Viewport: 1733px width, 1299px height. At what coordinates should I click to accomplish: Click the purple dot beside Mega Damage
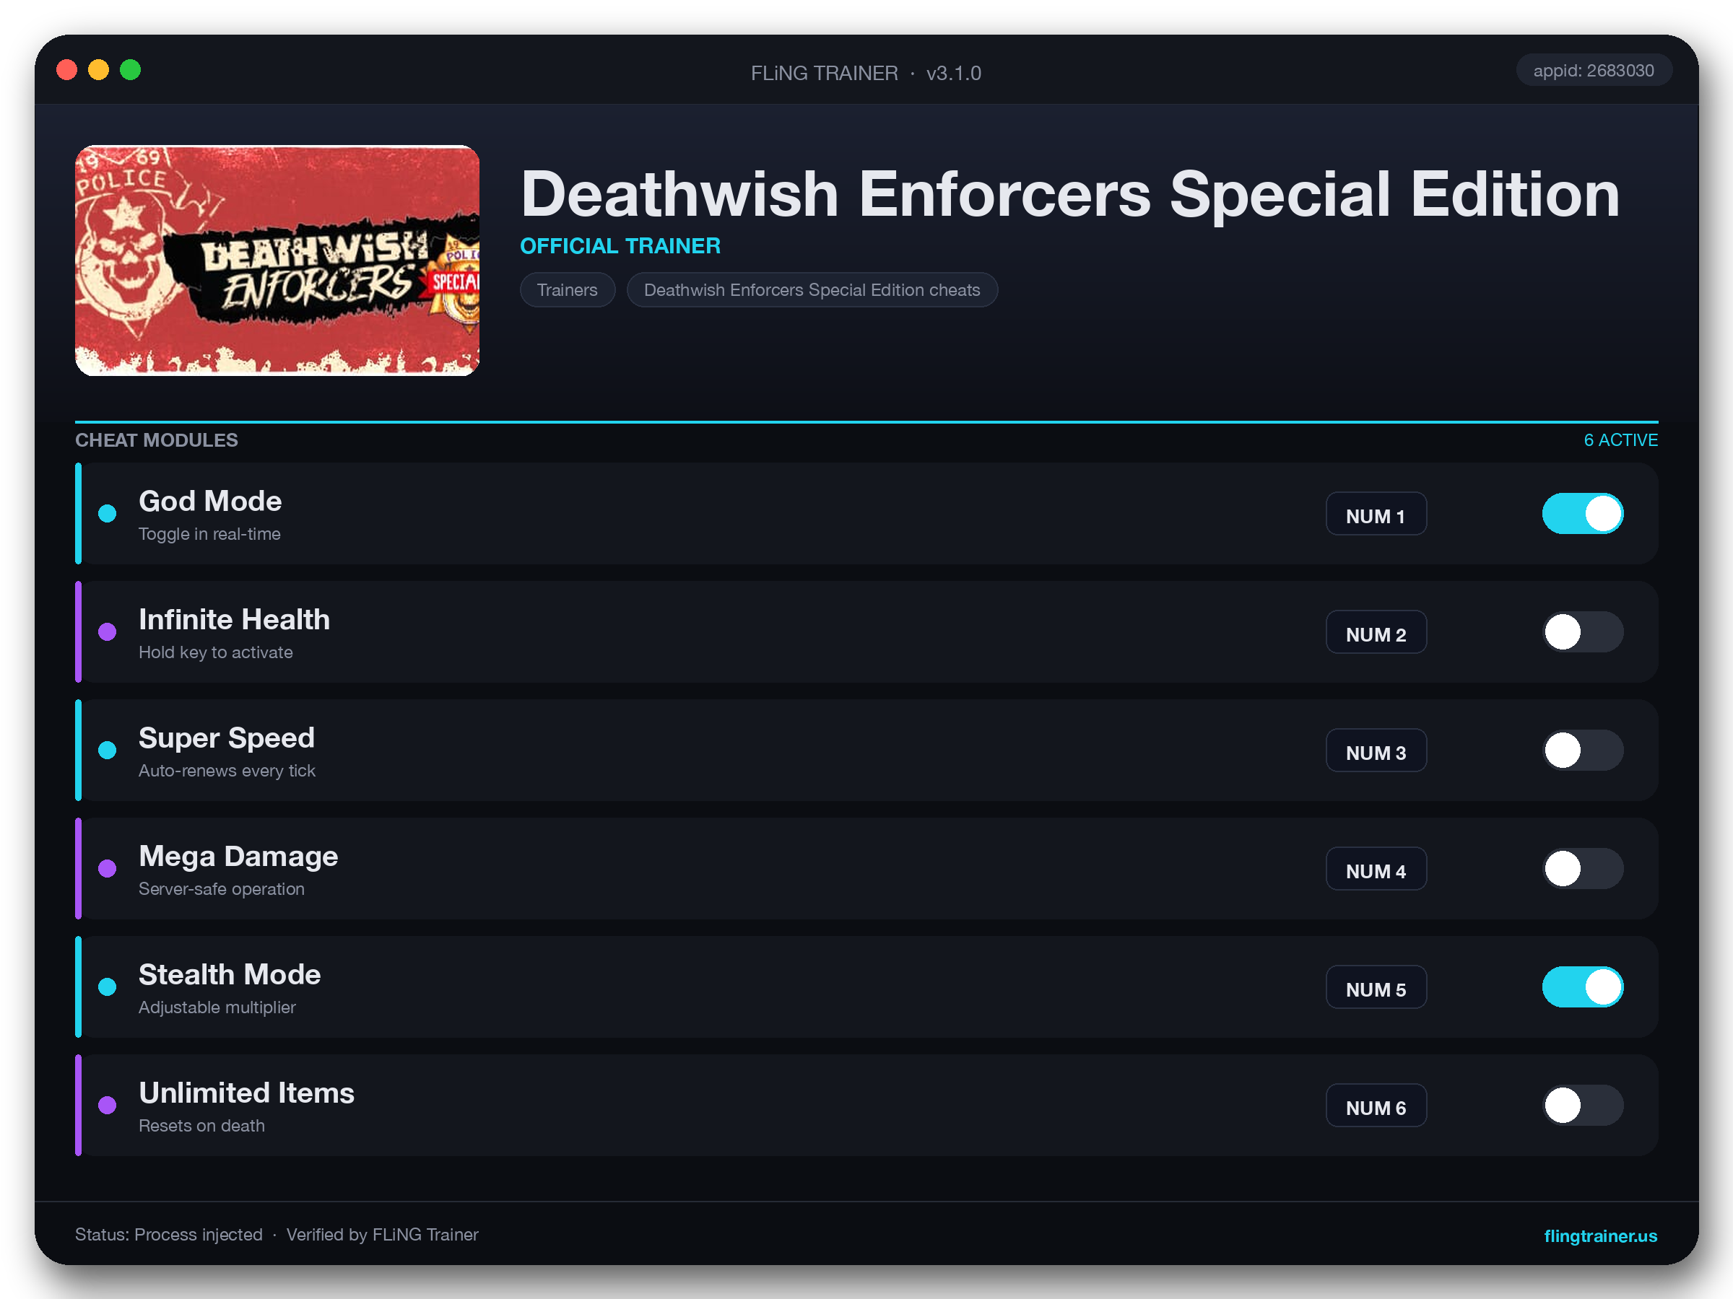[x=108, y=868]
